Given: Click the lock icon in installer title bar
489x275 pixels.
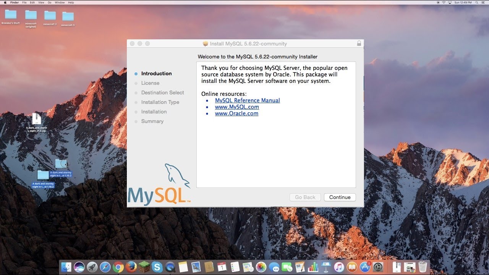Looking at the screenshot, I should point(359,44).
